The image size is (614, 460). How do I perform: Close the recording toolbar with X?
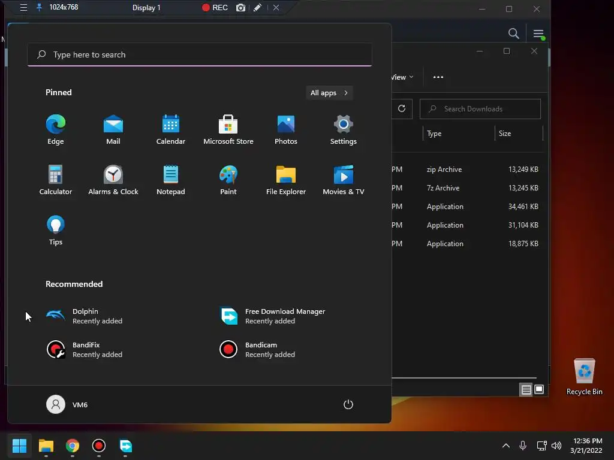pos(276,8)
